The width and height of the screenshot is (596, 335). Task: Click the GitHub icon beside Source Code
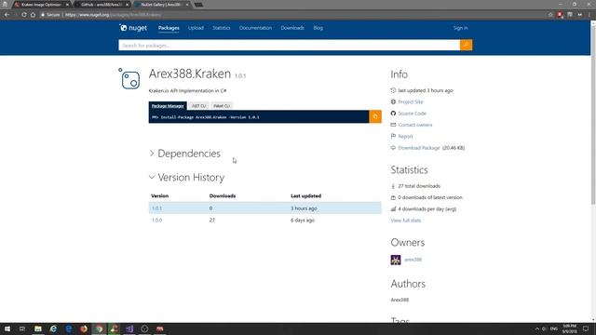[393, 114]
